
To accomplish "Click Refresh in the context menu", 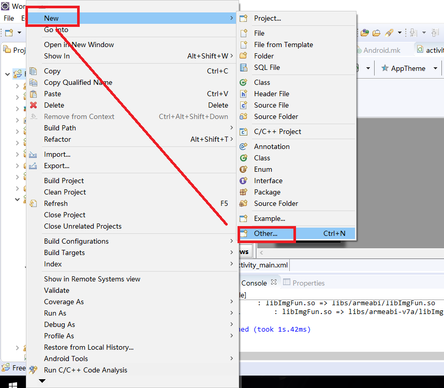I will (132, 203).
